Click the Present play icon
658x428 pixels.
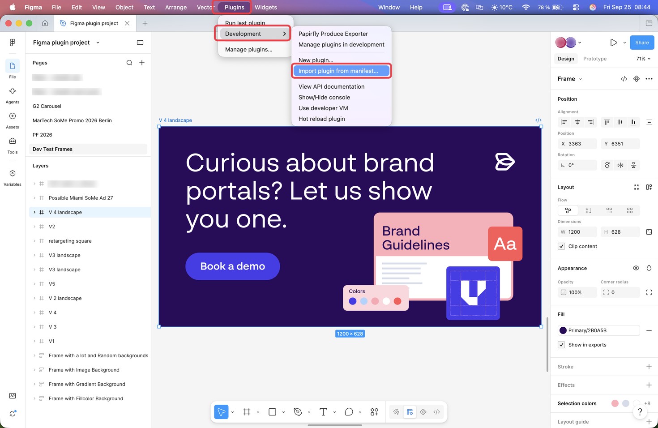click(x=613, y=43)
